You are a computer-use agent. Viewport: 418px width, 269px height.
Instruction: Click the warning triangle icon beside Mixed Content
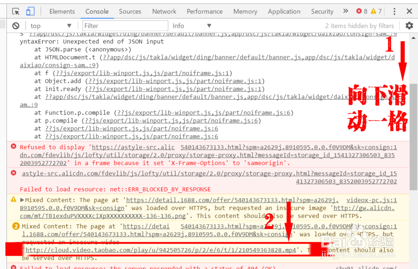13,199
